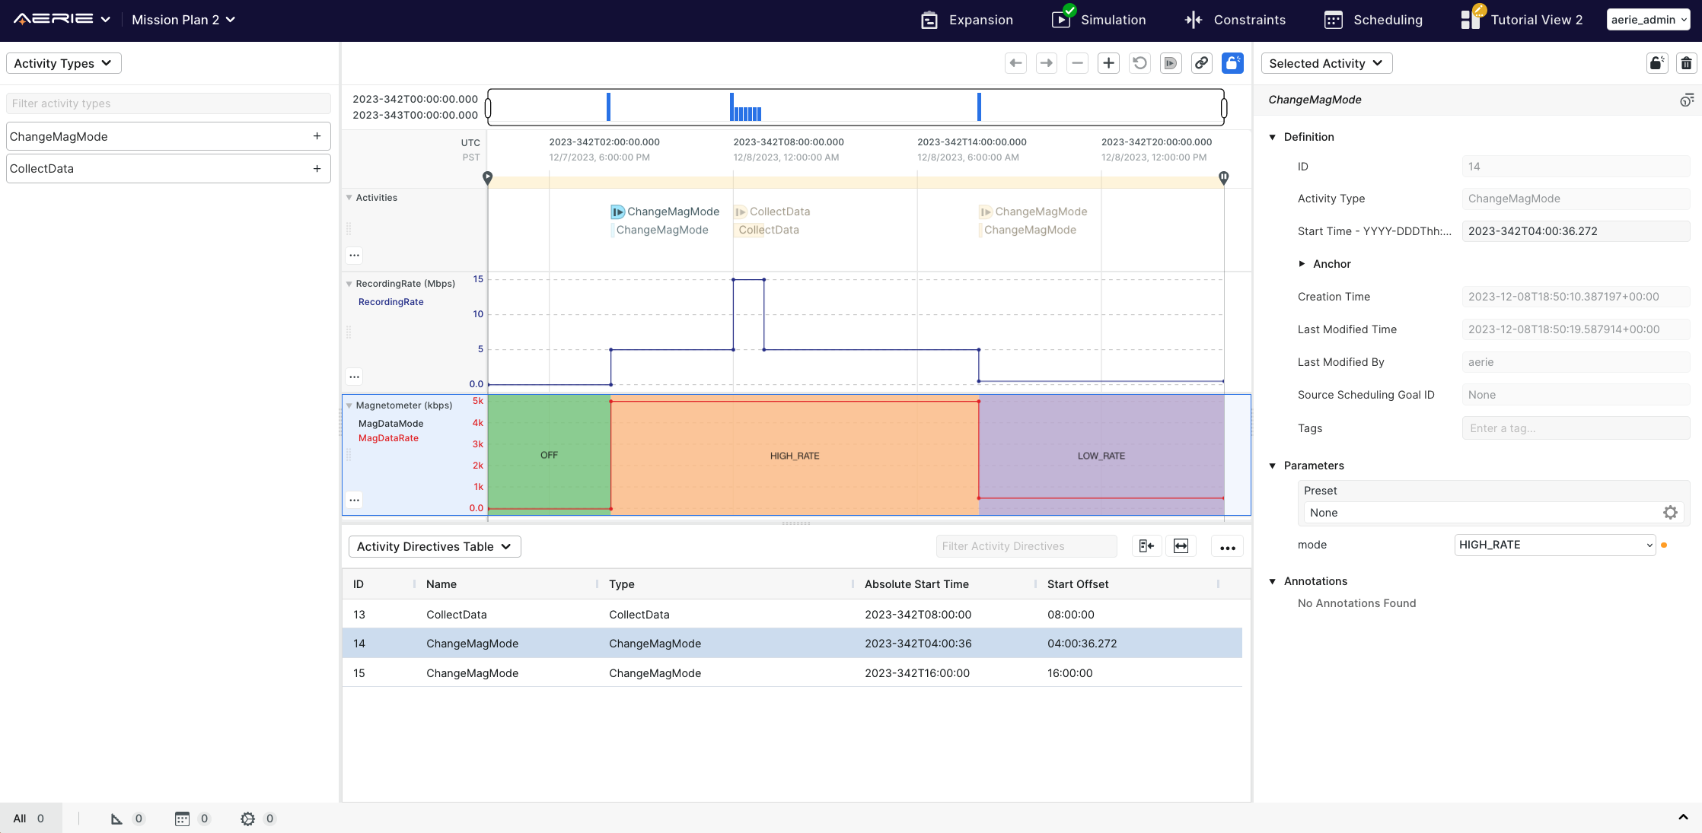Open Mission Plan 2 menu
The image size is (1702, 833).
tap(183, 20)
